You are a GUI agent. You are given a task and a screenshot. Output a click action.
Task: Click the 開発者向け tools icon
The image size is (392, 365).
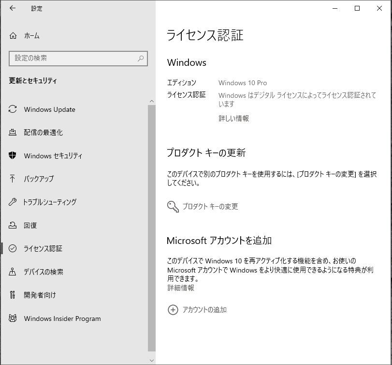click(13, 295)
